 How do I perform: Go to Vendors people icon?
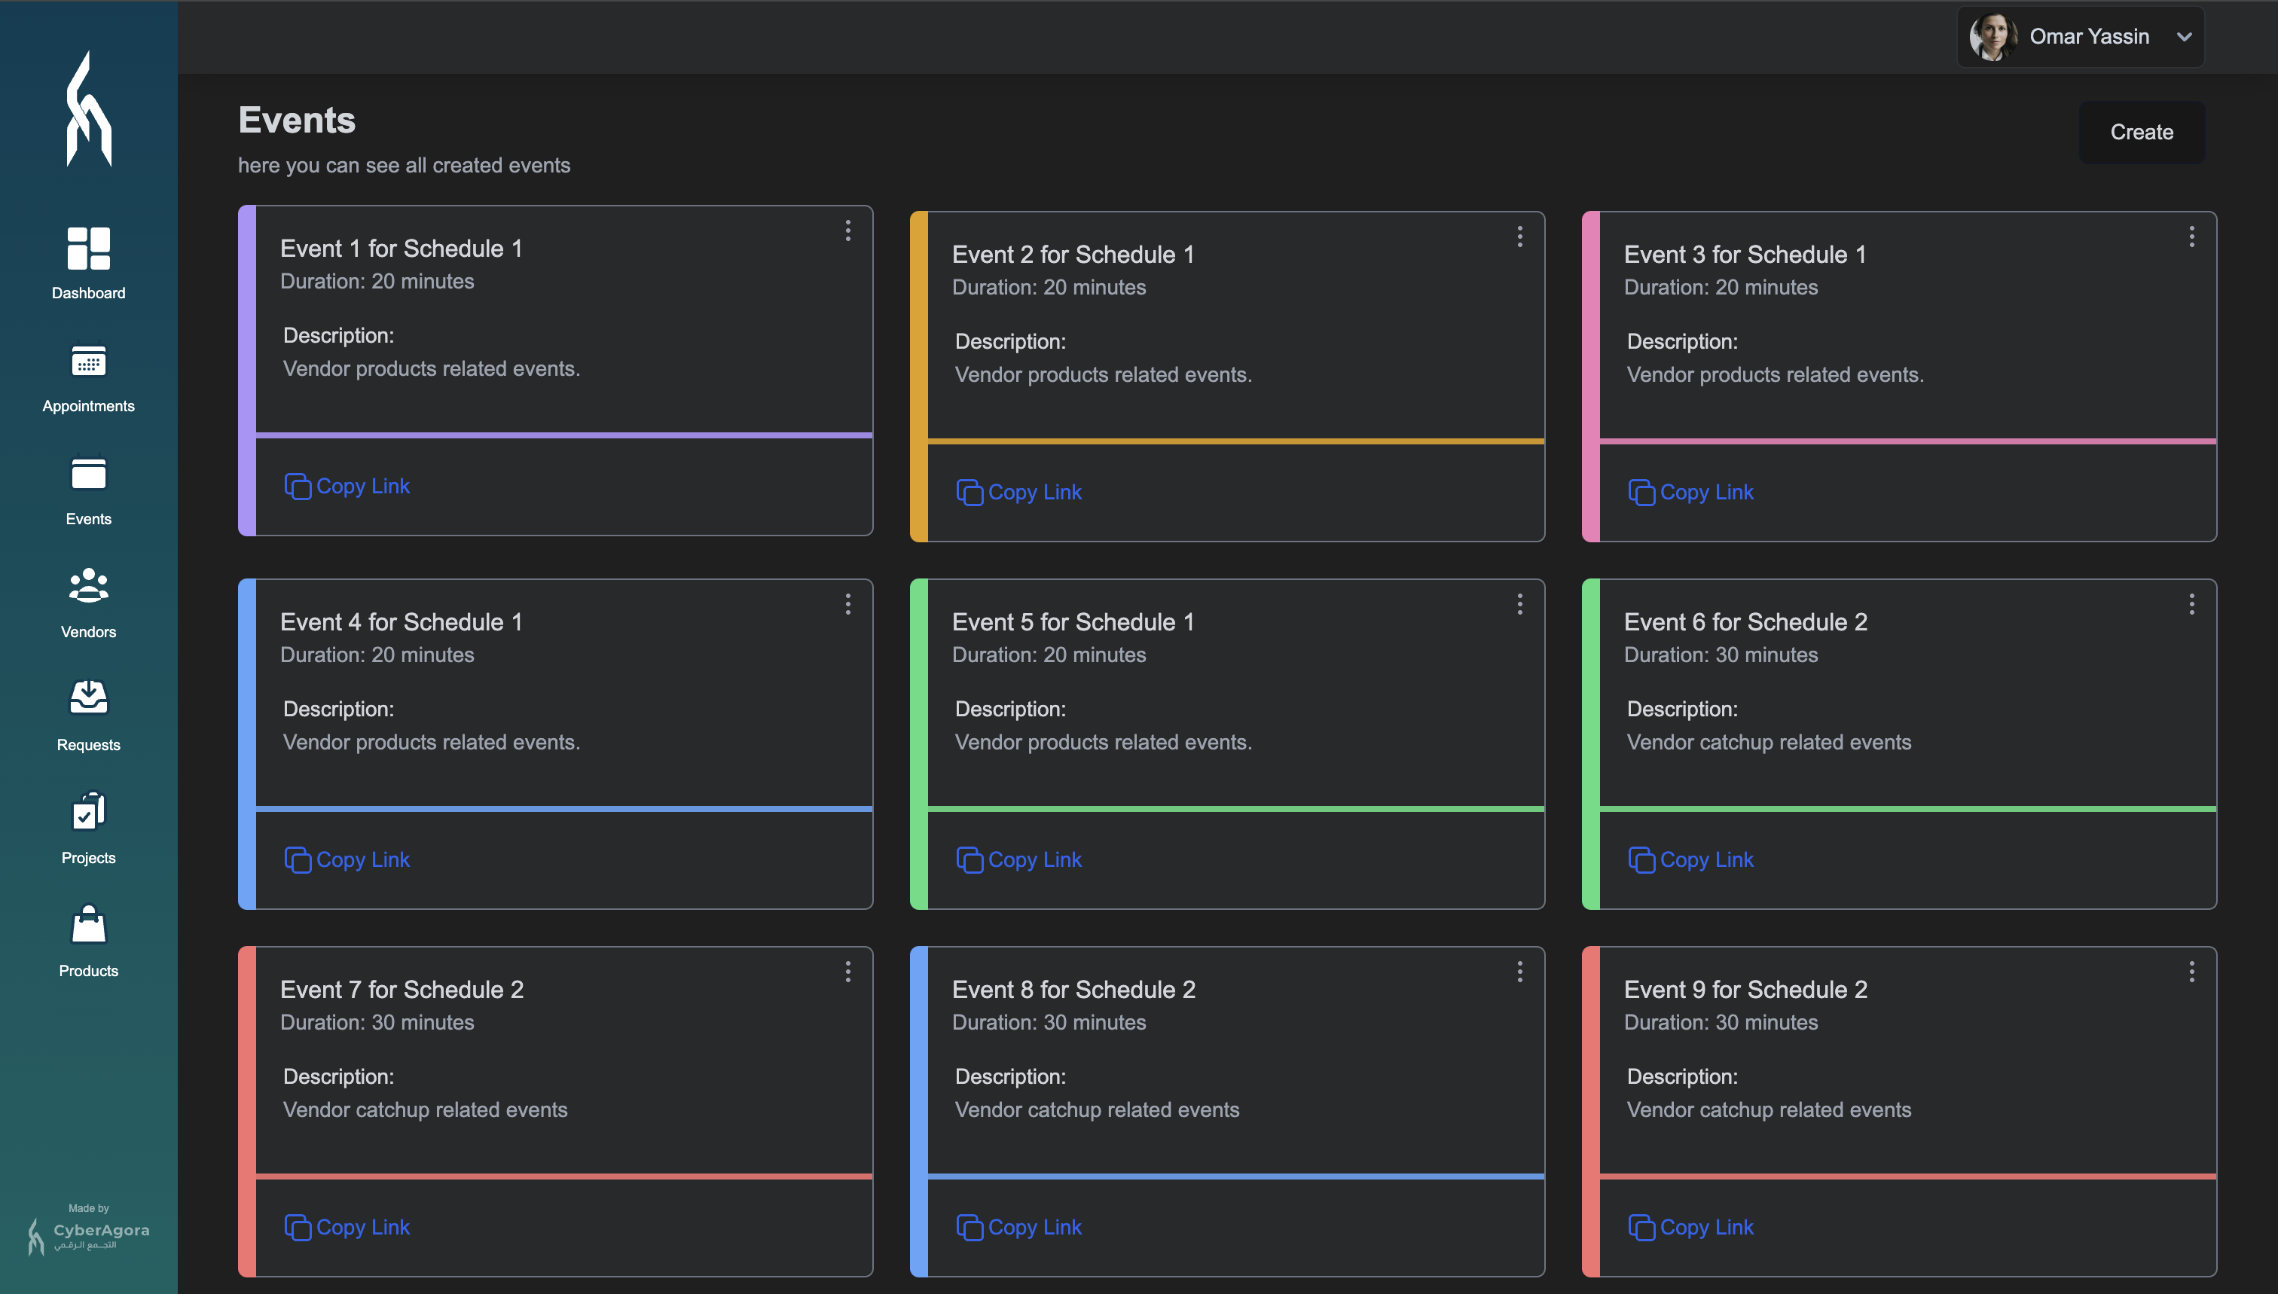88,586
